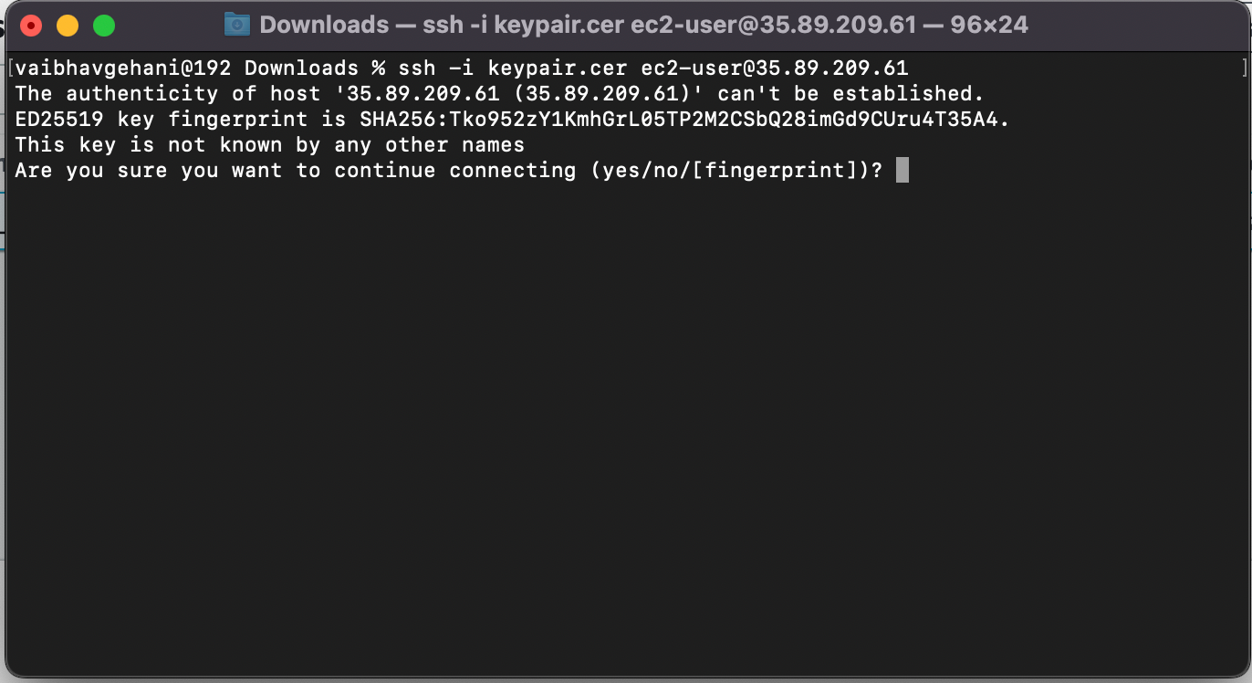This screenshot has width=1252, height=683.
Task: Click the SHA256 fingerprint string
Action: tap(684, 119)
